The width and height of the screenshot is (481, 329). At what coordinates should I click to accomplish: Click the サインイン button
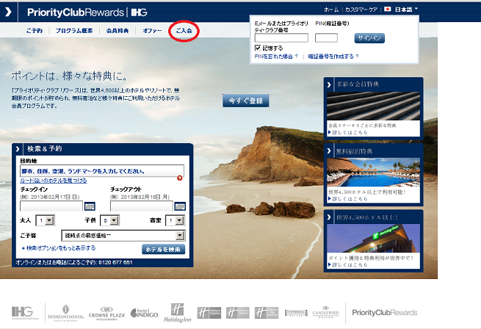[x=369, y=38]
